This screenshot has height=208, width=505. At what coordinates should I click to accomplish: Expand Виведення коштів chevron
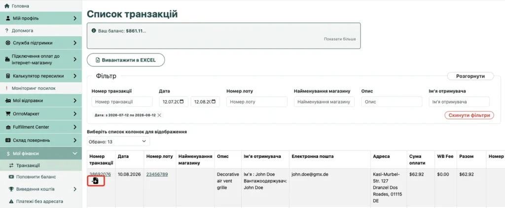pyautogui.click(x=75, y=189)
